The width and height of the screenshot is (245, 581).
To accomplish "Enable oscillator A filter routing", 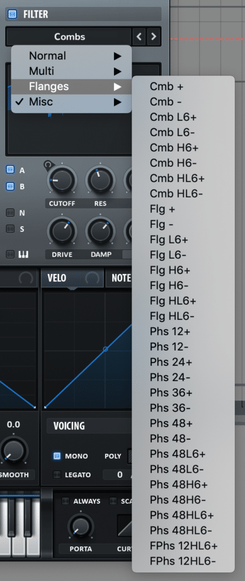I will pos(10,170).
